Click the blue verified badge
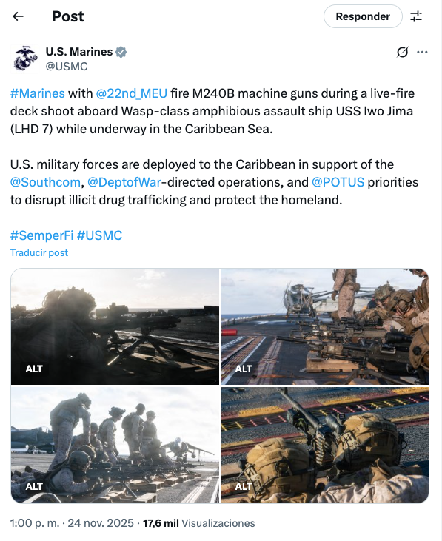This screenshot has height=541, width=442. click(121, 52)
